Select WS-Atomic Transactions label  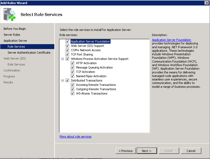coord(92,93)
